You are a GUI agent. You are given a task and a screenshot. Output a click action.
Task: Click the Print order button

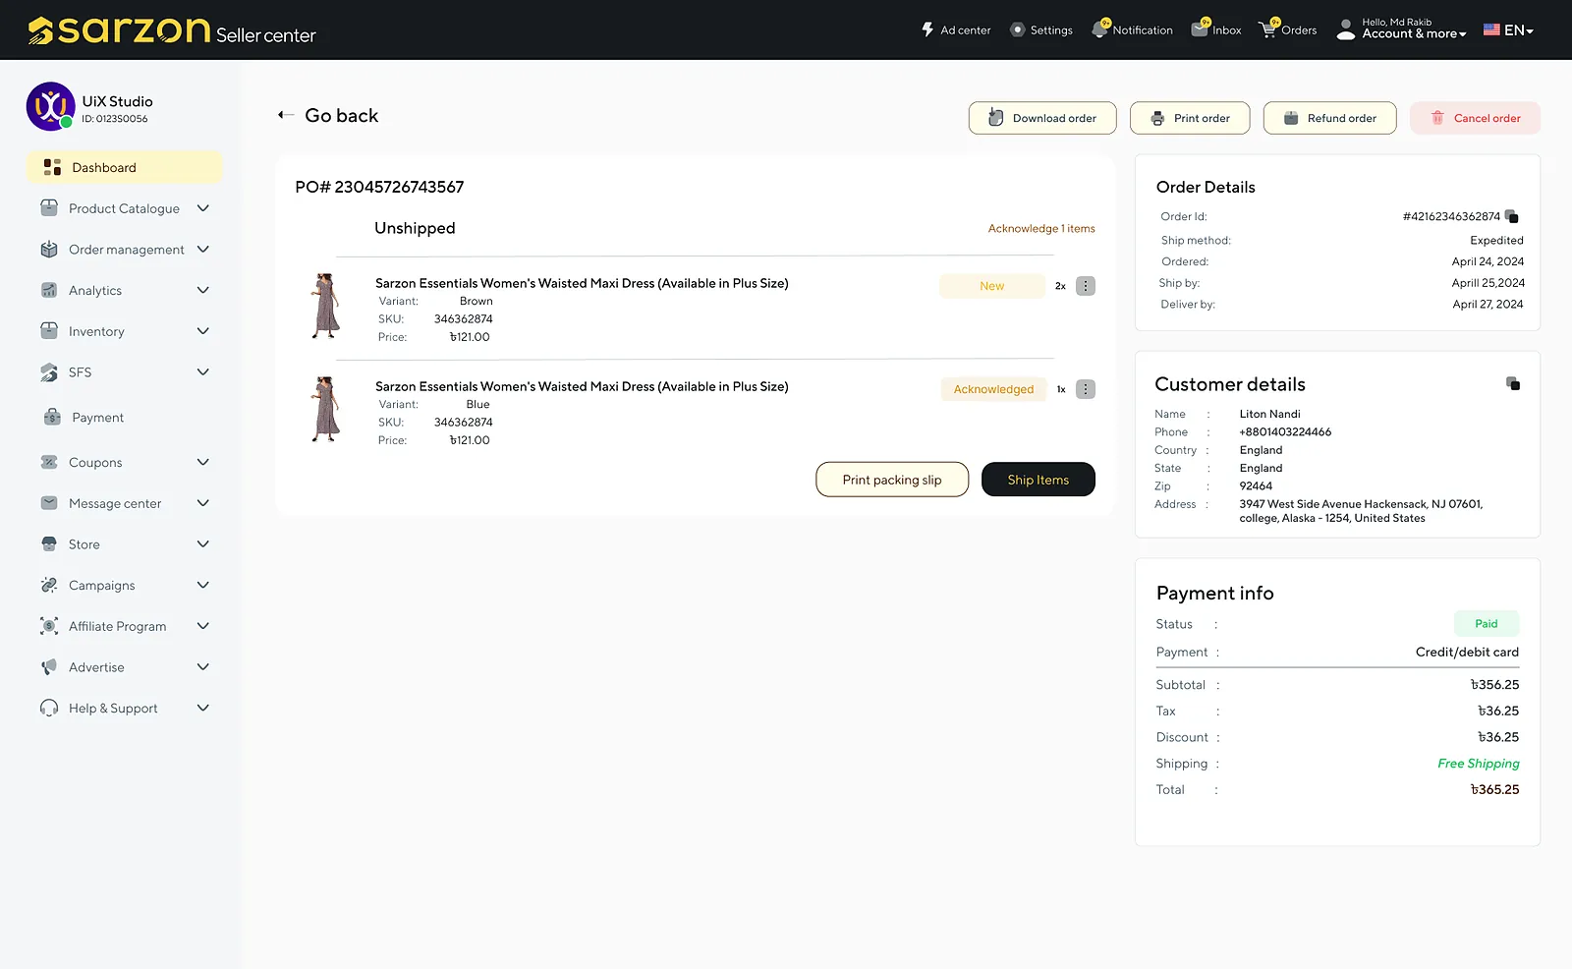[x=1190, y=118]
